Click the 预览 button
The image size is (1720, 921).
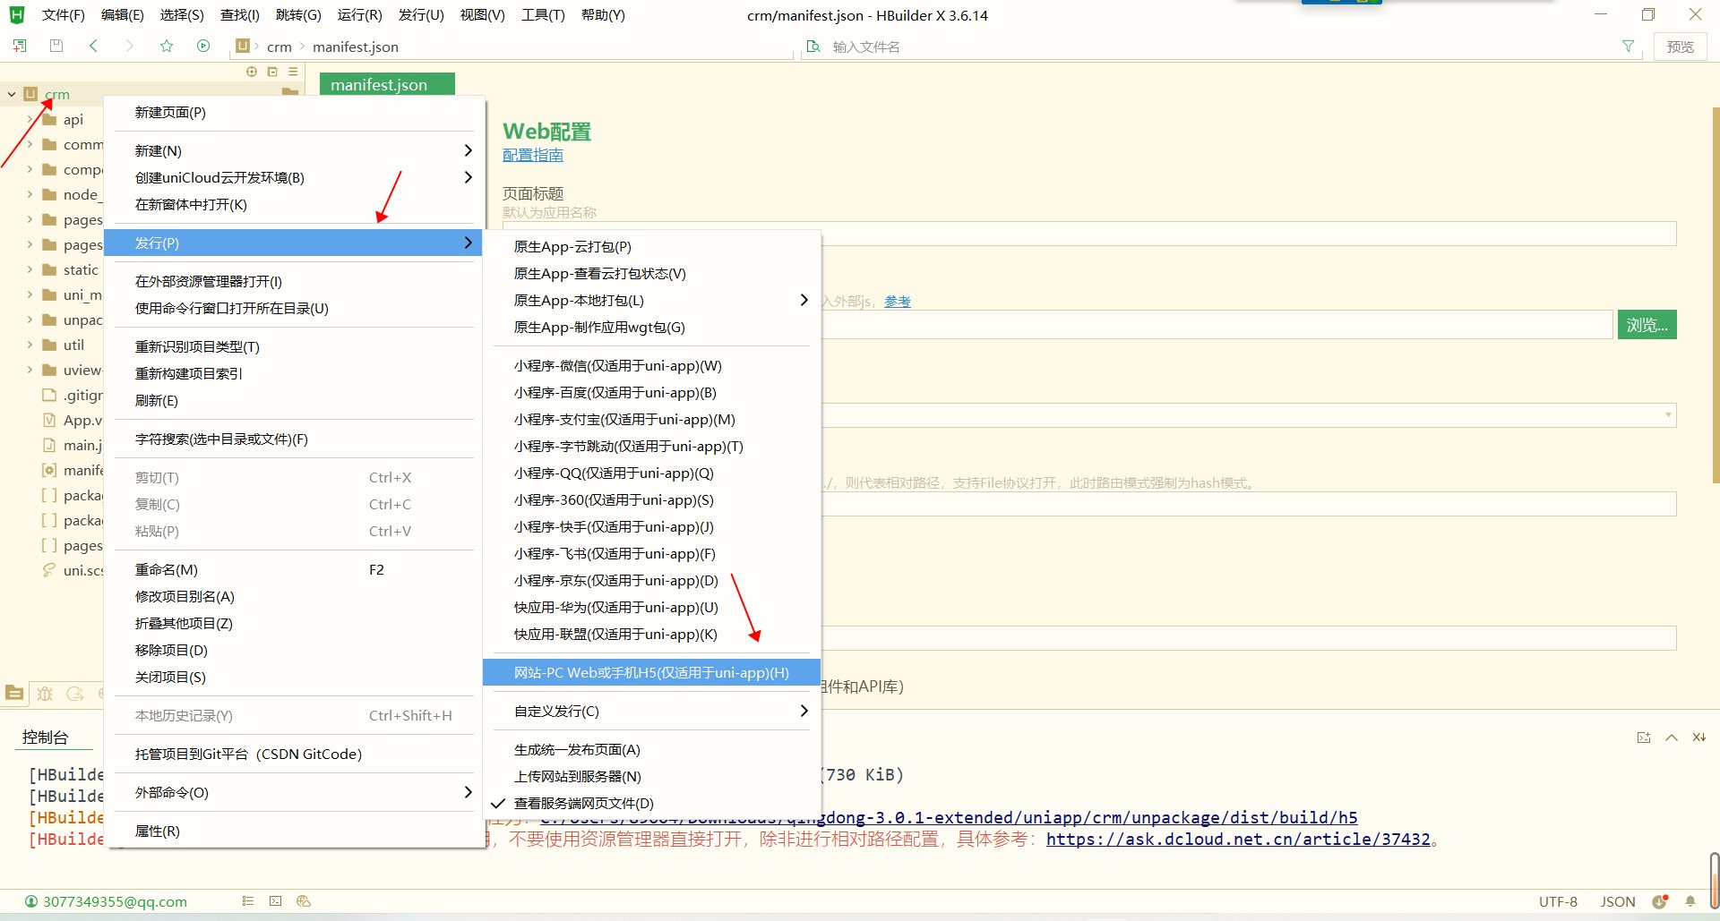pyautogui.click(x=1680, y=47)
